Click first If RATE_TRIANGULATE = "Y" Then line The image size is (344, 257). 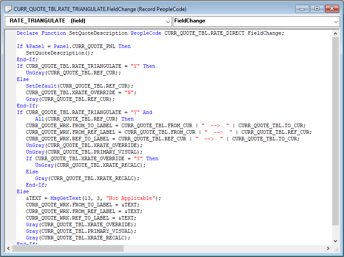pos(86,66)
